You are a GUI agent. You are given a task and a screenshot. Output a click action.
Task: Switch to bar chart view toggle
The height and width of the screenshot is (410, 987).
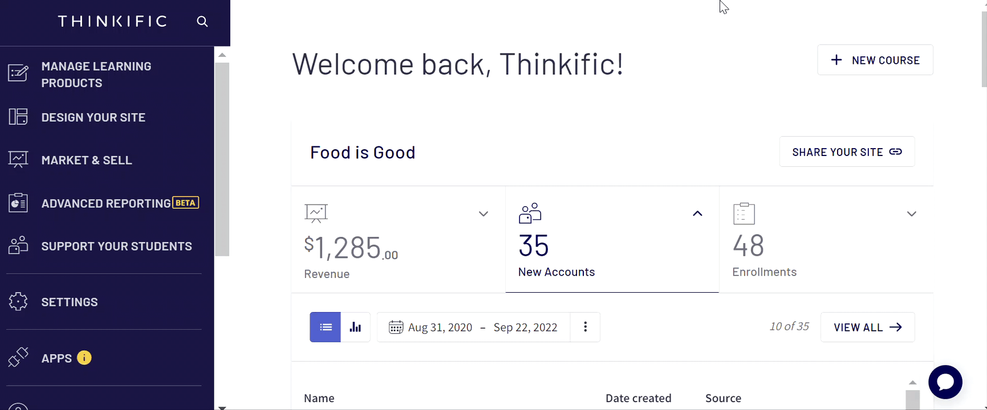click(356, 327)
